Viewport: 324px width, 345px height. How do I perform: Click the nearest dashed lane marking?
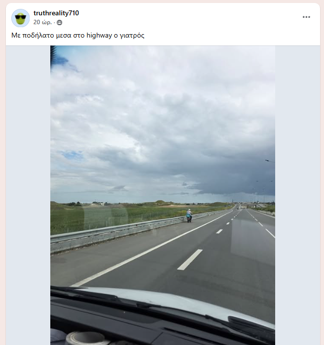[190, 259]
